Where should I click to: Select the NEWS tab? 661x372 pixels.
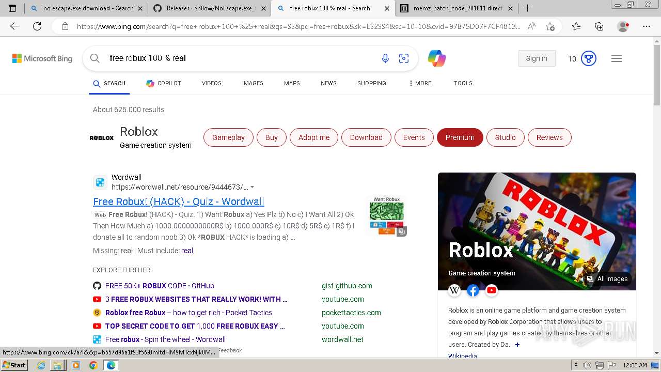coord(328,83)
